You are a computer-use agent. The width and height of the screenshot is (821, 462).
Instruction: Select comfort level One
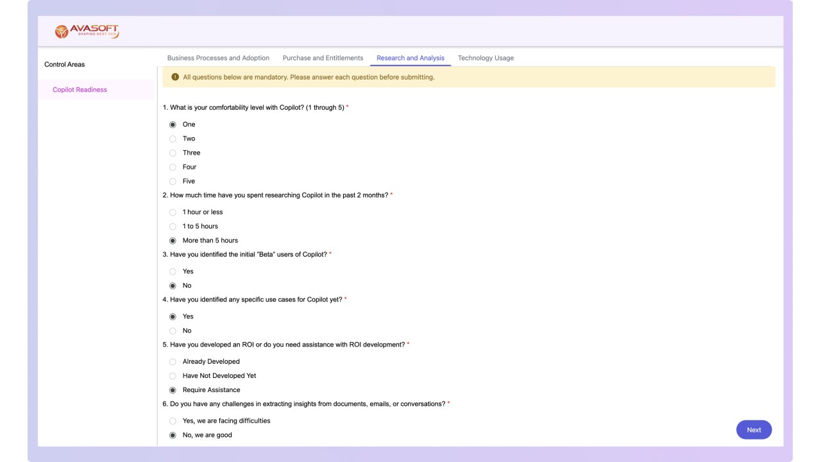pos(173,124)
